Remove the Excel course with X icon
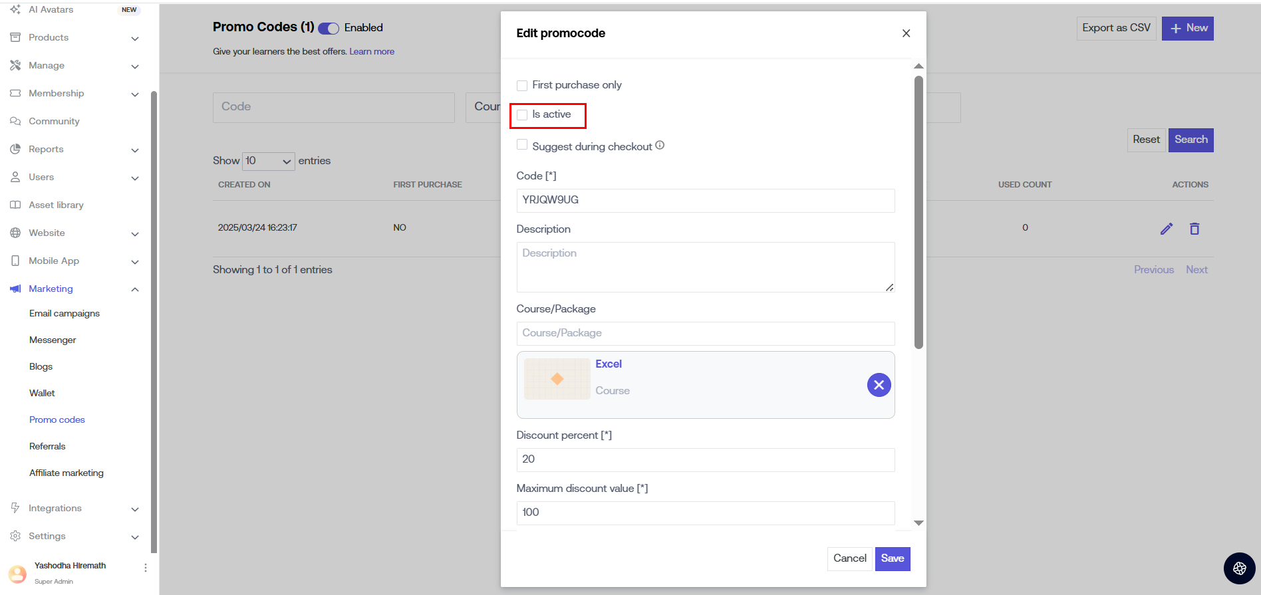 click(879, 385)
